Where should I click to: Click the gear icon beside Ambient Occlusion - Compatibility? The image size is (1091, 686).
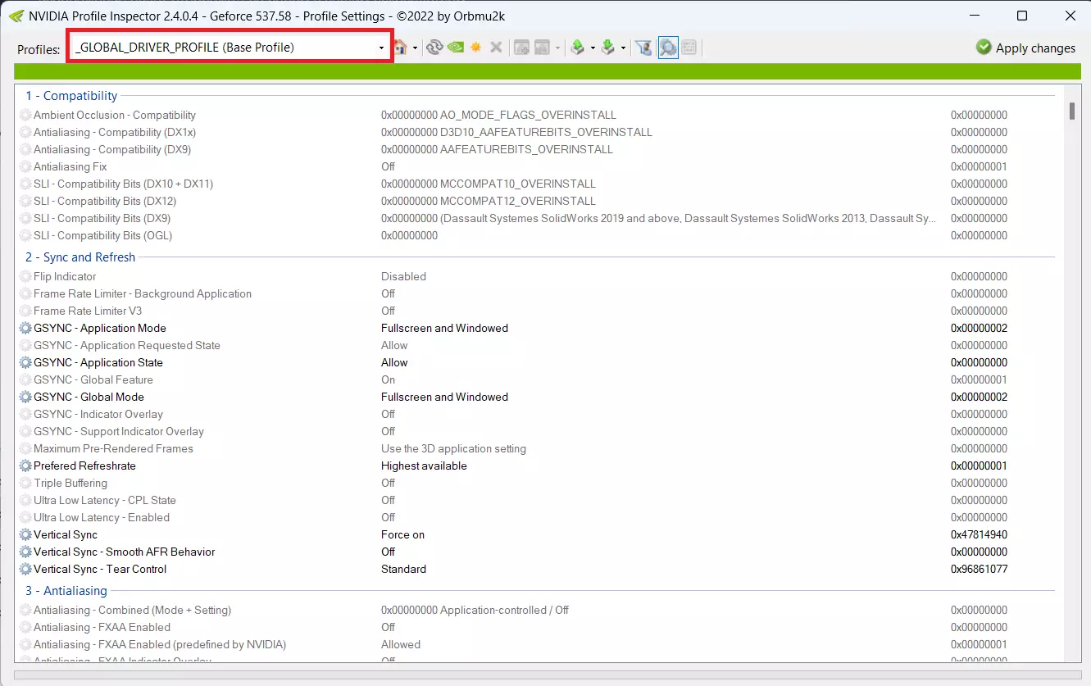[25, 116]
